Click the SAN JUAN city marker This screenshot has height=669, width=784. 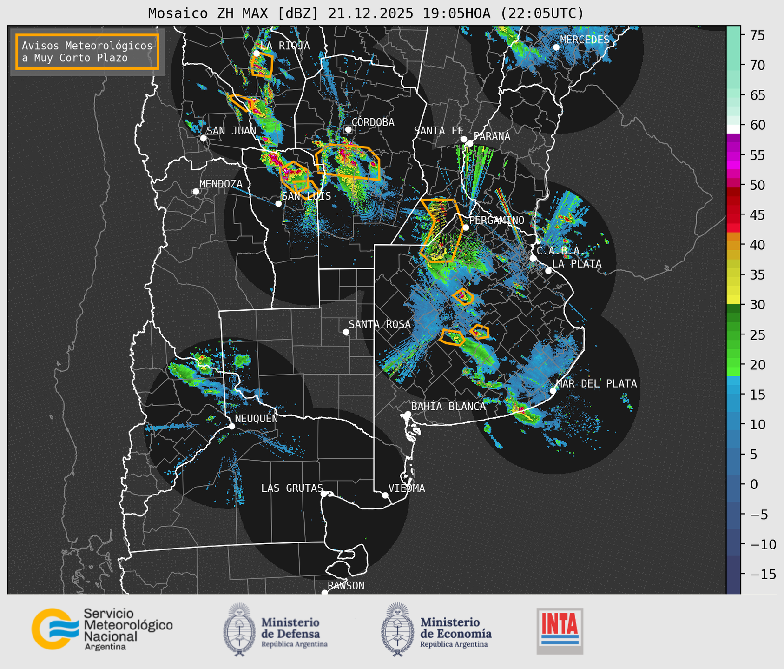pyautogui.click(x=203, y=138)
